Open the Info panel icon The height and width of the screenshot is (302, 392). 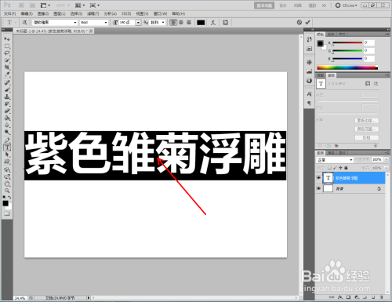(x=310, y=81)
